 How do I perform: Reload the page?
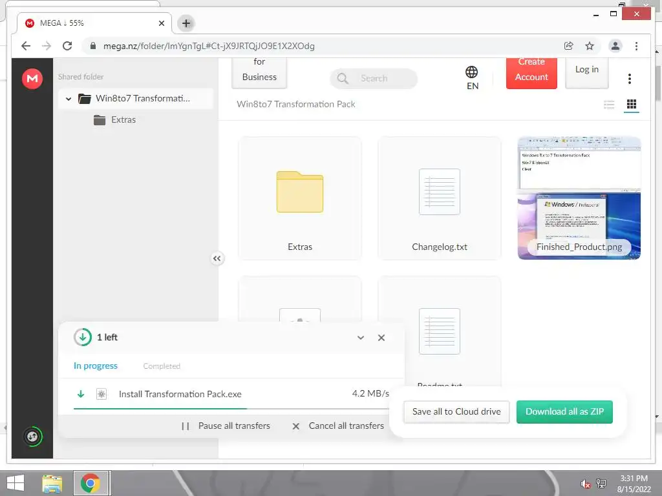[67, 46]
